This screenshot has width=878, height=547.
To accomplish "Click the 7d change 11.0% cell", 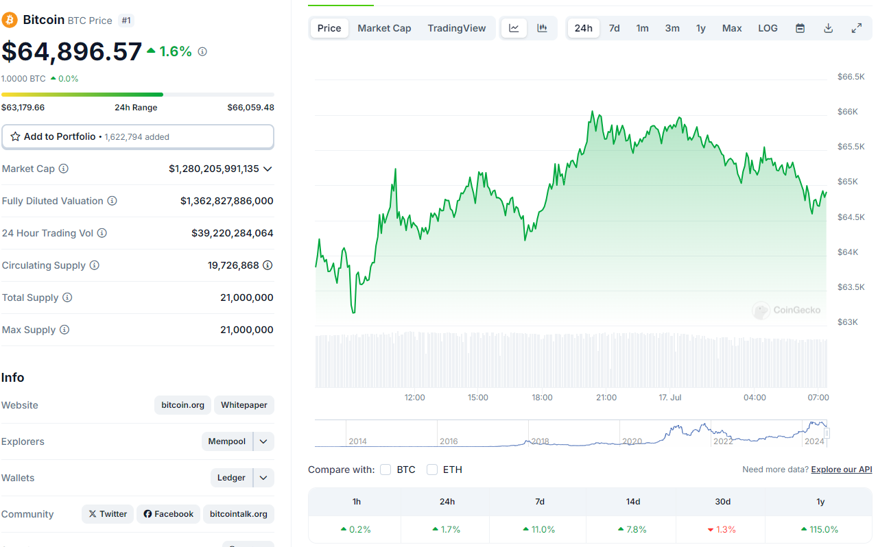I will 540,529.
